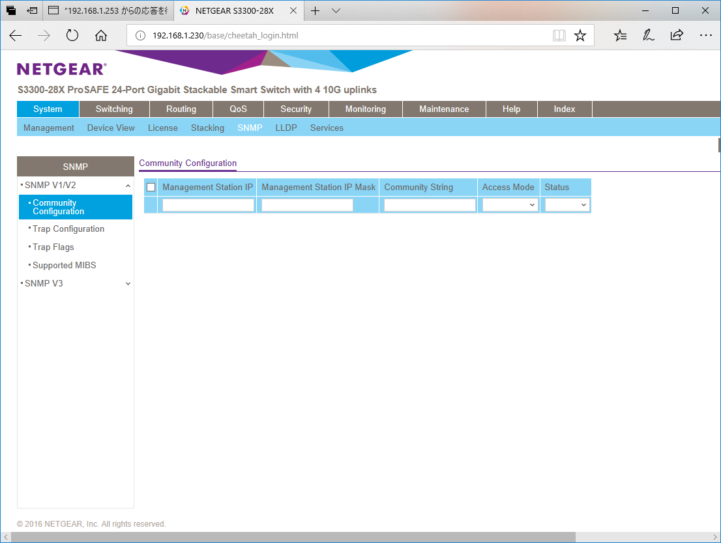Click the SNMP sidebar panel header
This screenshot has height=543, width=721.
[x=76, y=166]
